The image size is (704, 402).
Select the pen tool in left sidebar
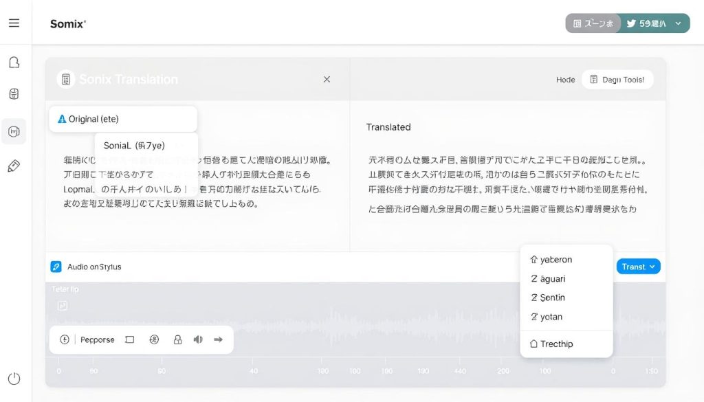coord(14,166)
